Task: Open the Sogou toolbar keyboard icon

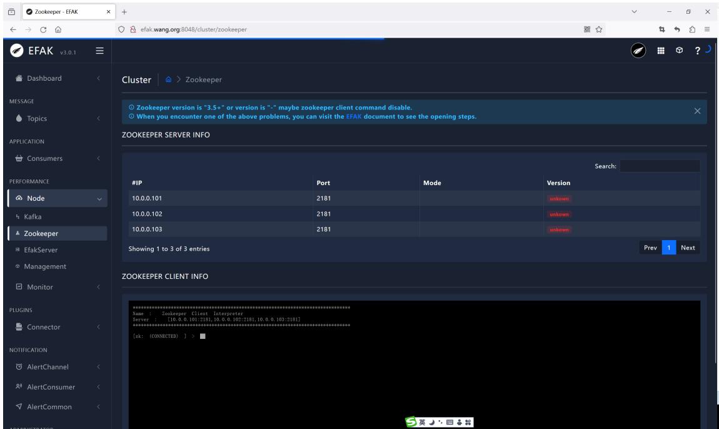Action: 450,422
